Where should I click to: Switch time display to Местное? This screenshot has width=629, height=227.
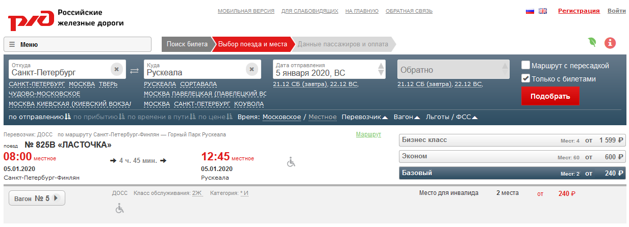pyautogui.click(x=322, y=117)
